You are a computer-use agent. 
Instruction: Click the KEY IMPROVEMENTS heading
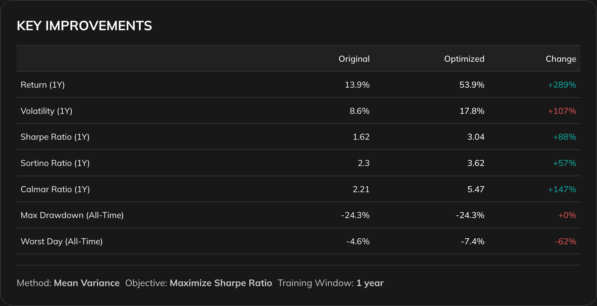[84, 26]
